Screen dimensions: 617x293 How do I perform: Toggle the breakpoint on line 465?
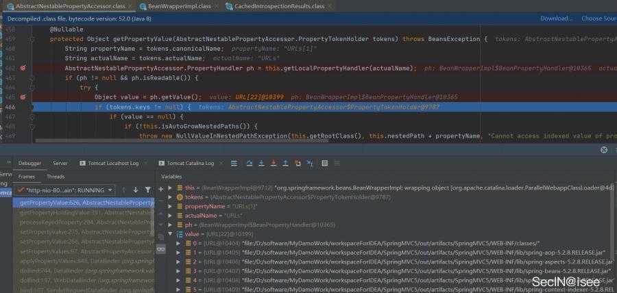tap(23, 97)
